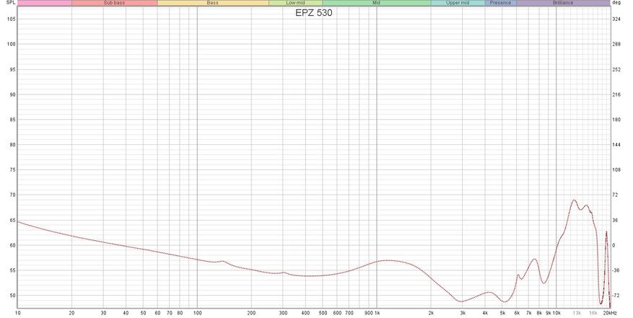
Task: Select the Upper mid band label
Action: [458, 3]
